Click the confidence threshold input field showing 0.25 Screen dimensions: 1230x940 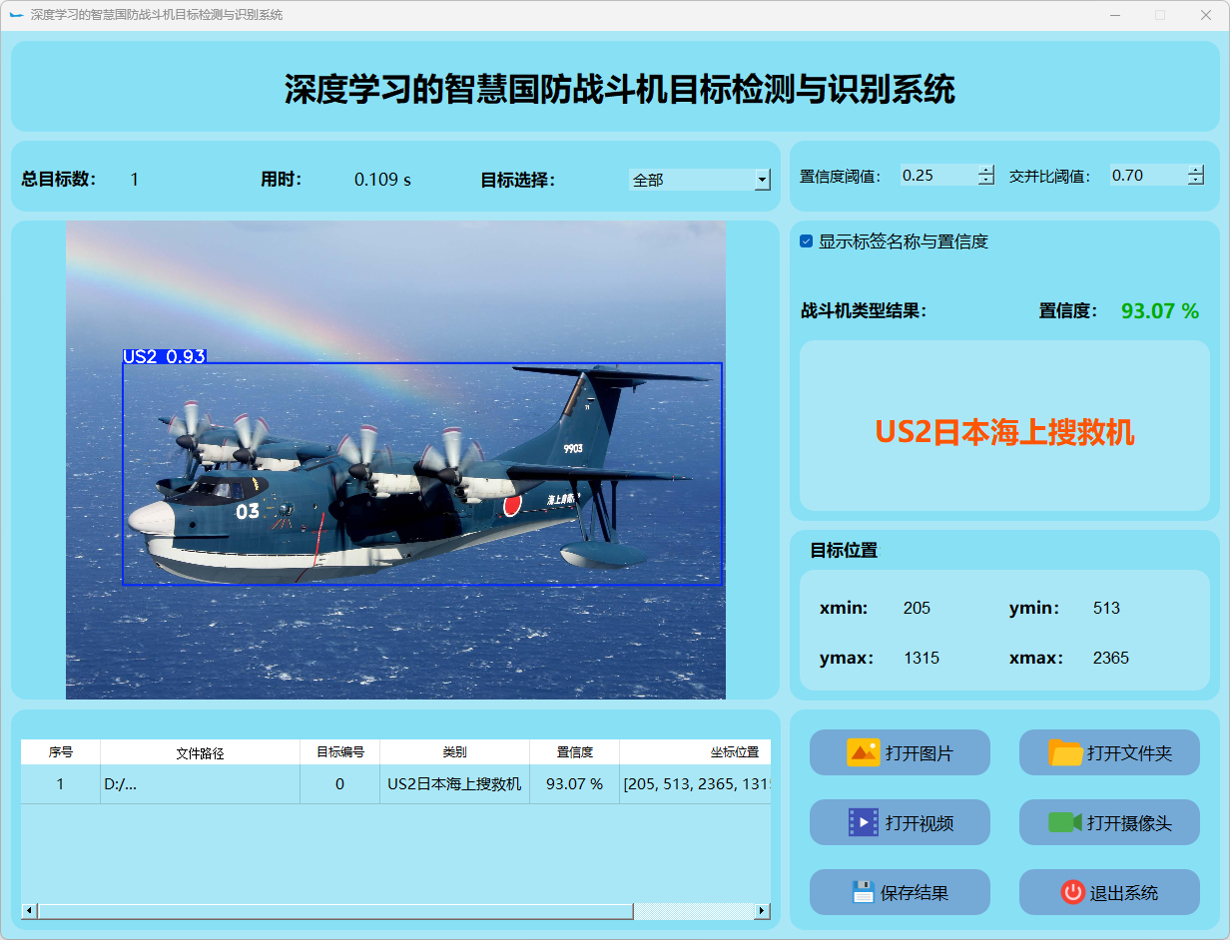pos(936,176)
